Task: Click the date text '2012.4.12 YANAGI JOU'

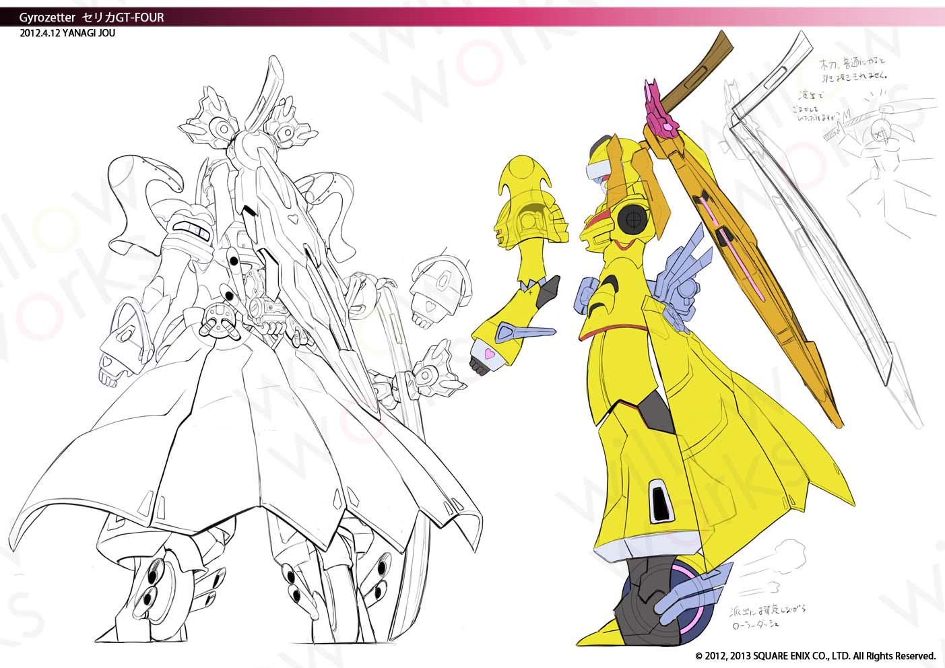Action: [67, 32]
